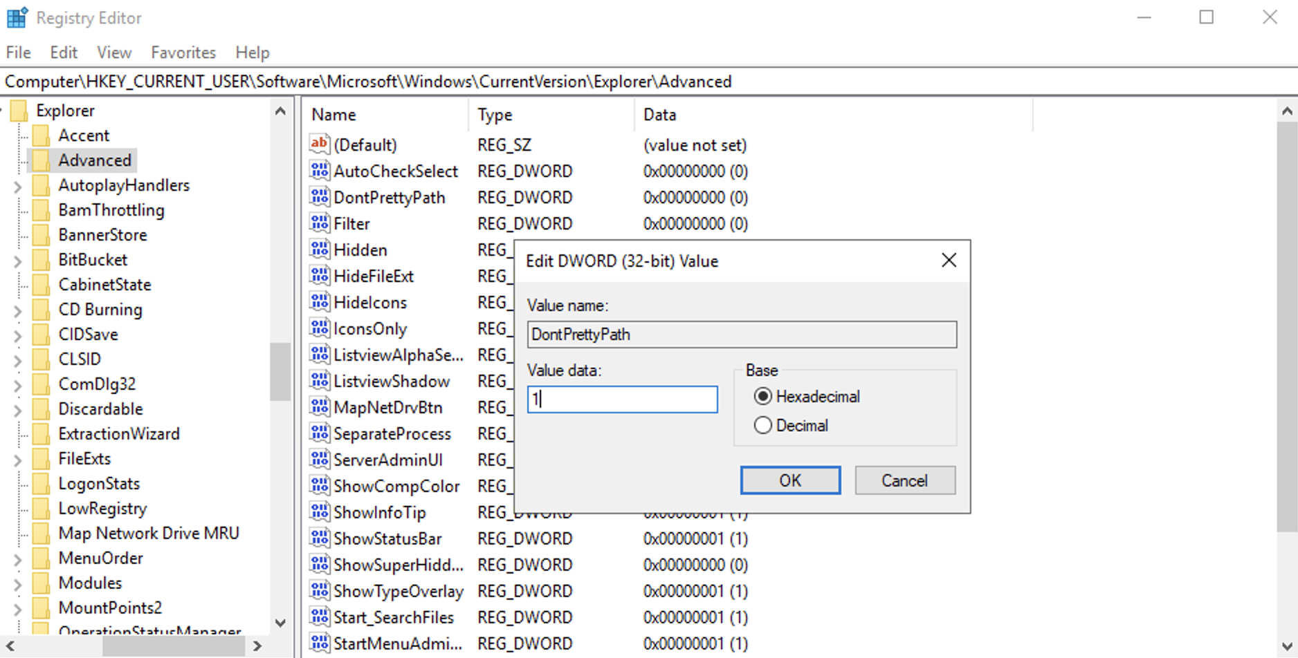Screen dimensions: 1298x658
Task: Click the HideFileExt DWORD icon
Action: tap(319, 276)
